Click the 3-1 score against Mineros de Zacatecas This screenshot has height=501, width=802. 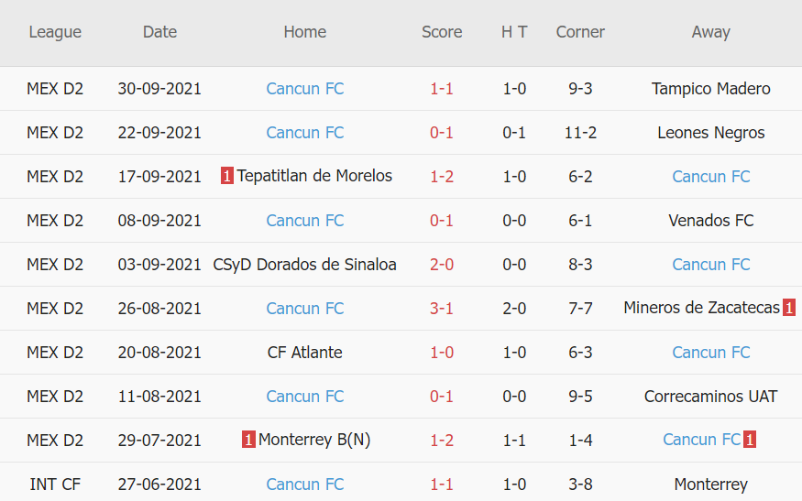click(x=442, y=309)
